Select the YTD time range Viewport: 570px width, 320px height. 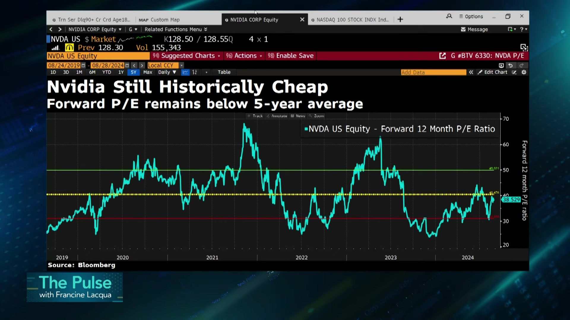point(107,72)
